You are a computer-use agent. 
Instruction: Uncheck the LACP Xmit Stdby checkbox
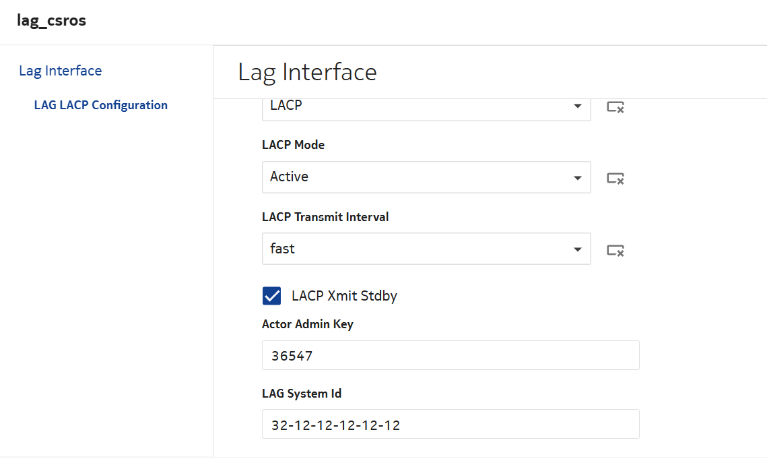(x=271, y=296)
